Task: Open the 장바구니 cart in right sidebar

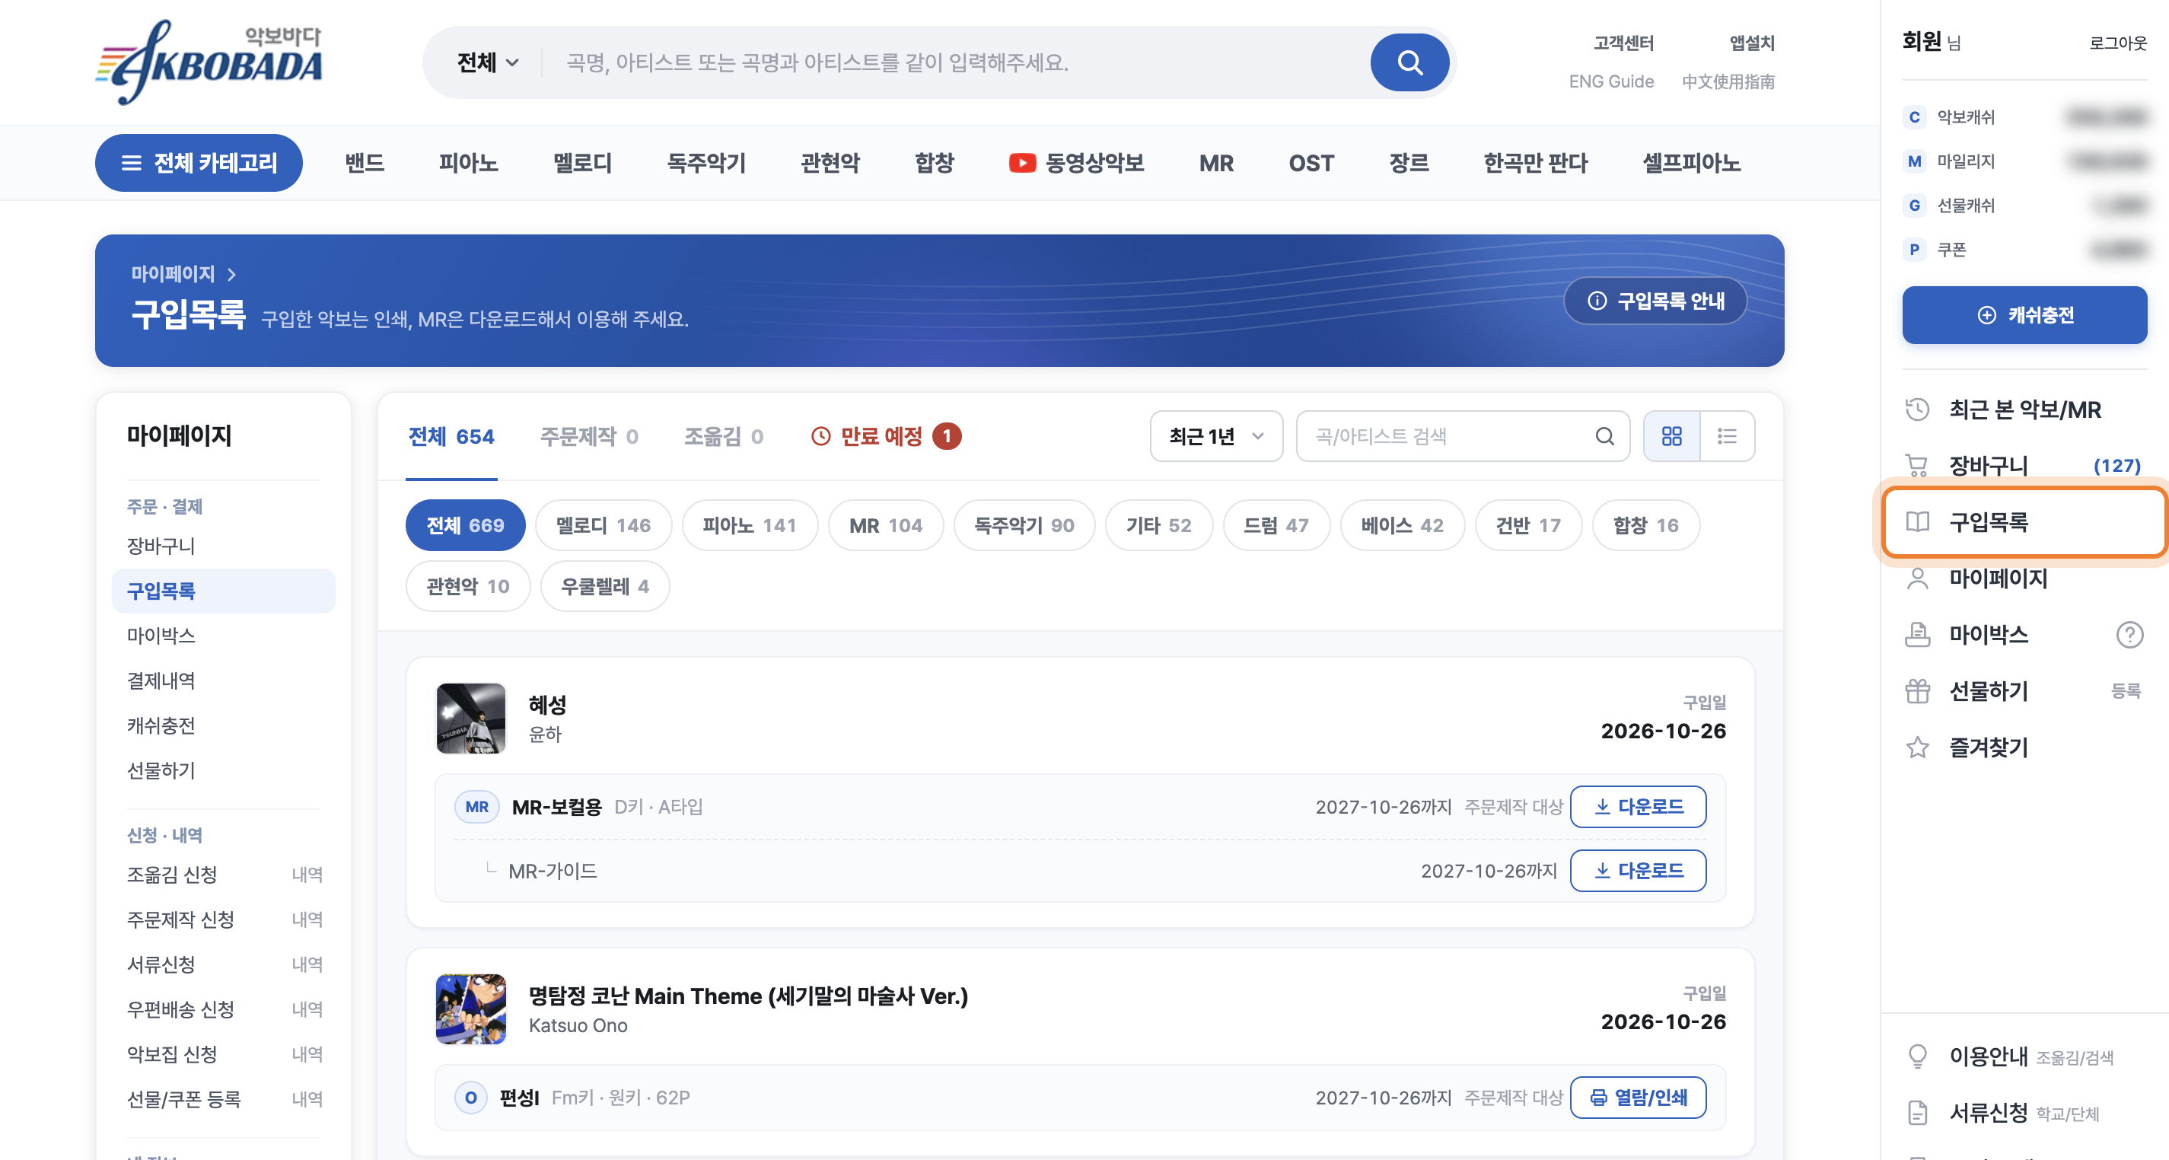Action: click(x=2024, y=466)
